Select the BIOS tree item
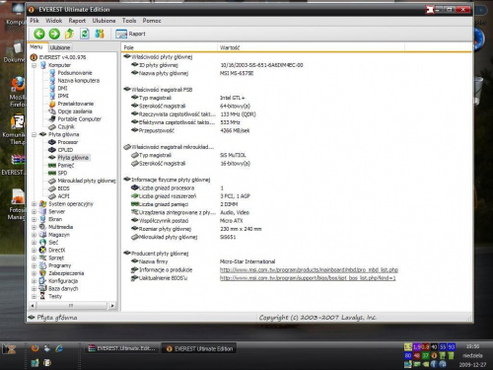 [x=63, y=188]
